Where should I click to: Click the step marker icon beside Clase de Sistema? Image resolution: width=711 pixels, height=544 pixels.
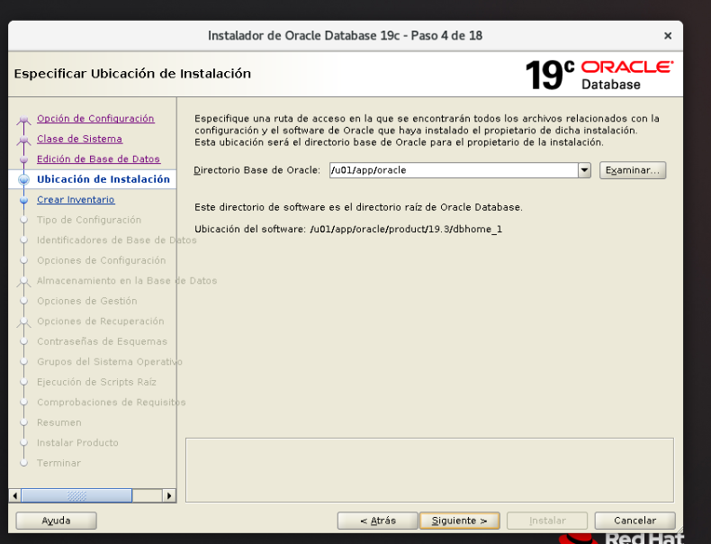coord(23,140)
